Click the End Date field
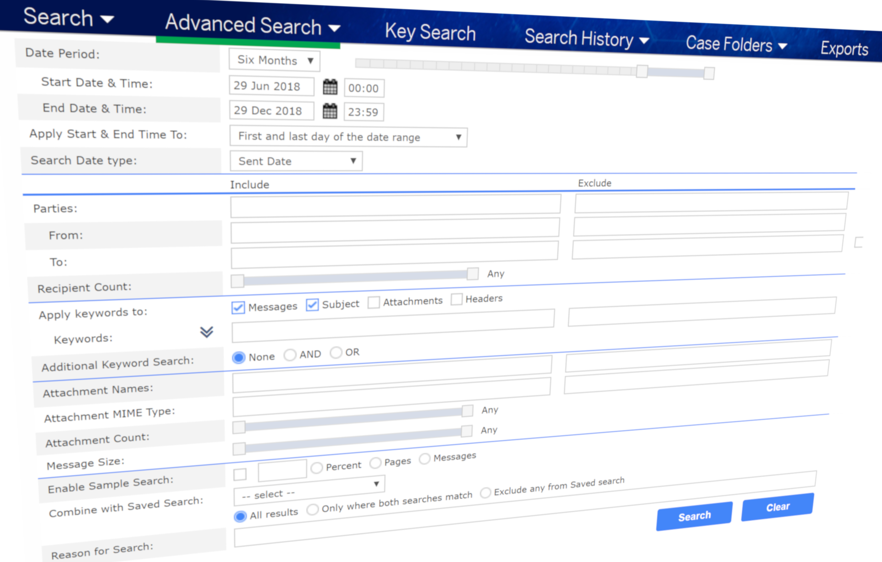Screen dimensions: 882x562 (271, 111)
